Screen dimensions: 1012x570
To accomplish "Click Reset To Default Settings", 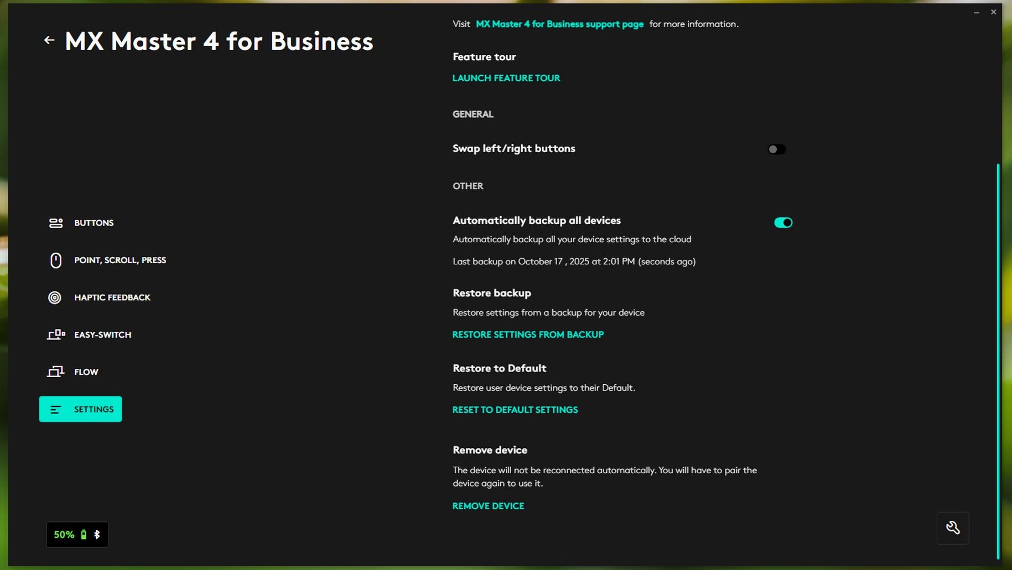I will [515, 410].
